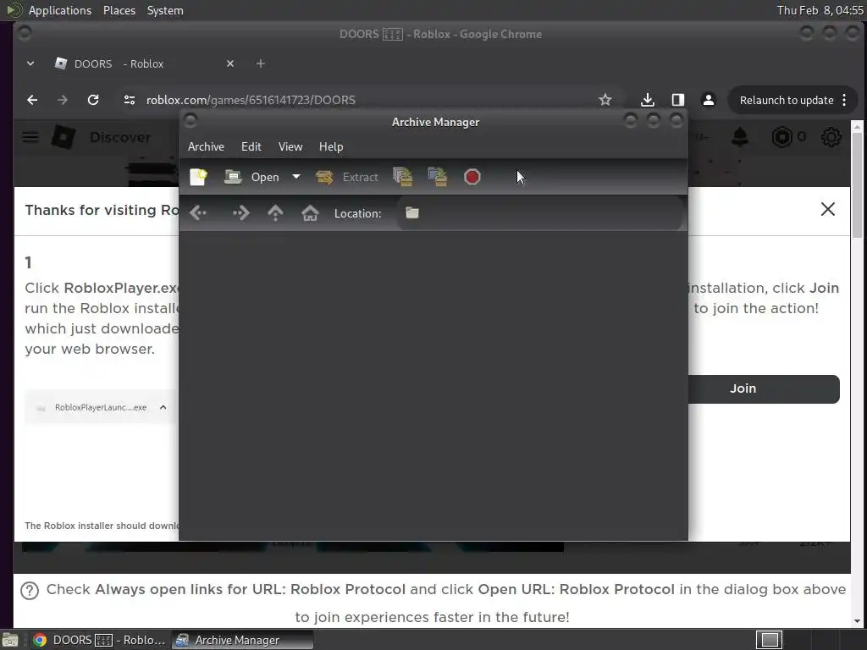Open Roblox settings gear

coord(831,137)
